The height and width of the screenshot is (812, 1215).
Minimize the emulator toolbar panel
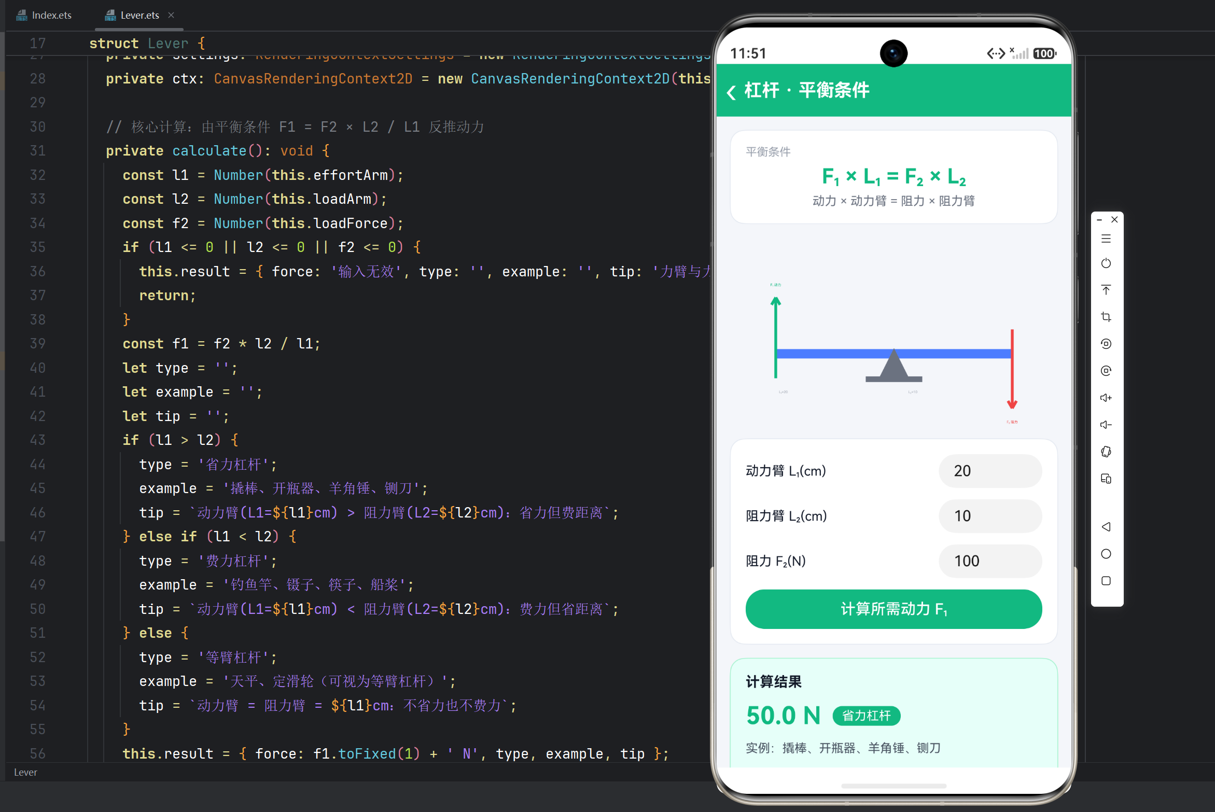1099,220
